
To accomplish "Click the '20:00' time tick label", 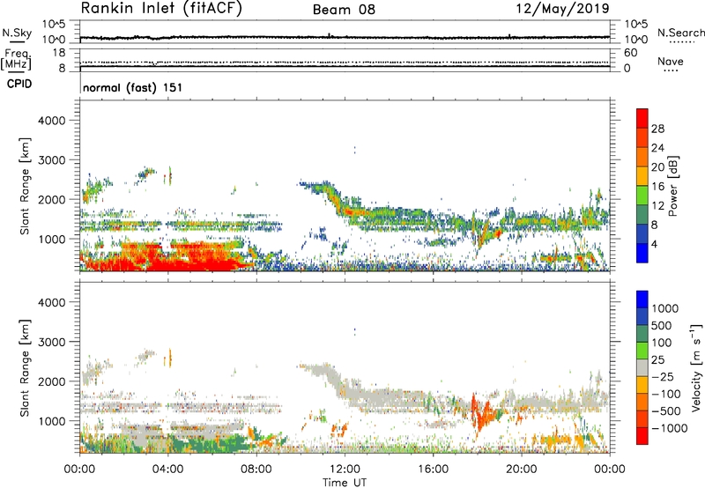I will click(x=522, y=470).
